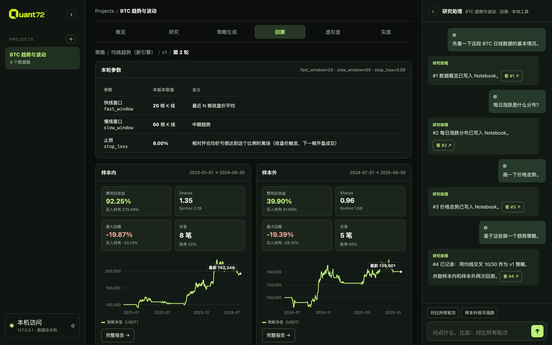
Task: Send the chat message with arrow button
Action: (537, 331)
